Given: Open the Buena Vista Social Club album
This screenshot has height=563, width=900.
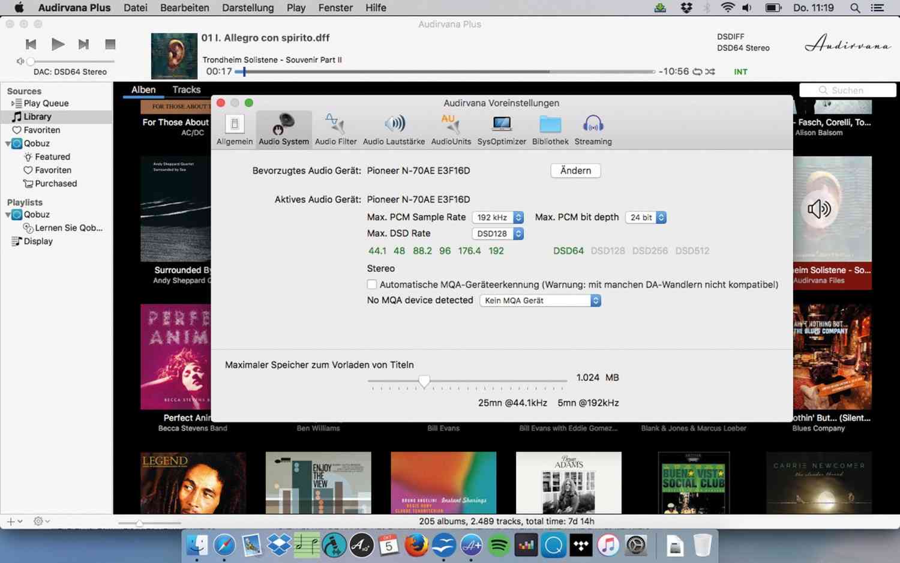Looking at the screenshot, I should [694, 483].
